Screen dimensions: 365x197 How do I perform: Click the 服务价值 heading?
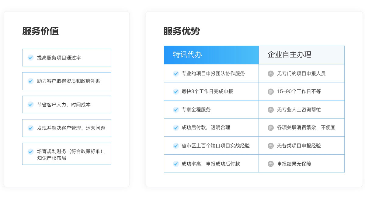point(40,31)
